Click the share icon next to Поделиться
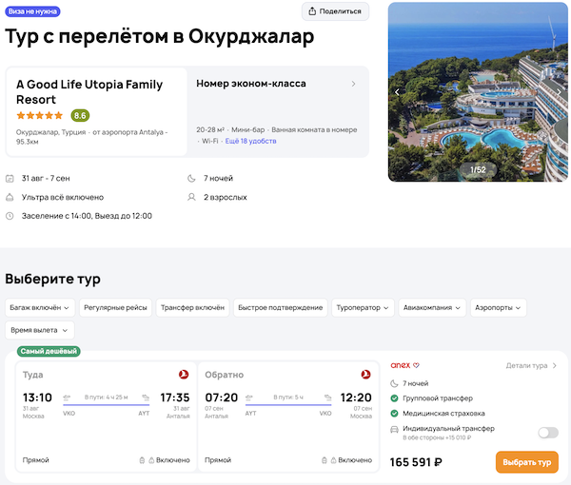 point(312,11)
